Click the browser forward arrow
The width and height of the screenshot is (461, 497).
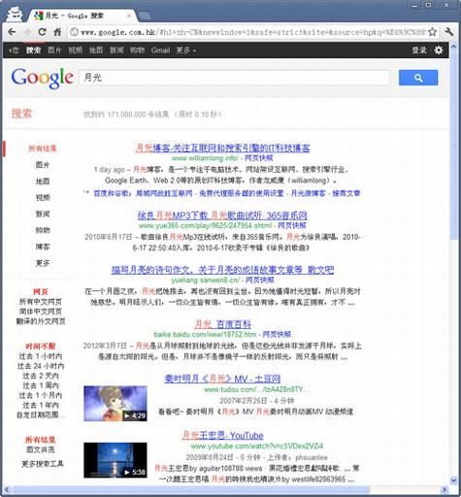coord(27,32)
